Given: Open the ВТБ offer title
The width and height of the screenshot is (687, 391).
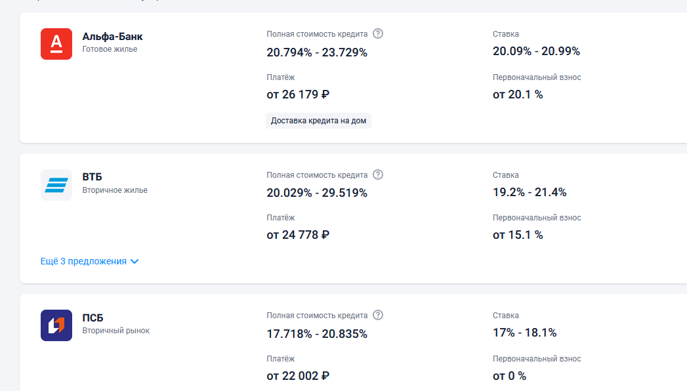Looking at the screenshot, I should point(92,177).
